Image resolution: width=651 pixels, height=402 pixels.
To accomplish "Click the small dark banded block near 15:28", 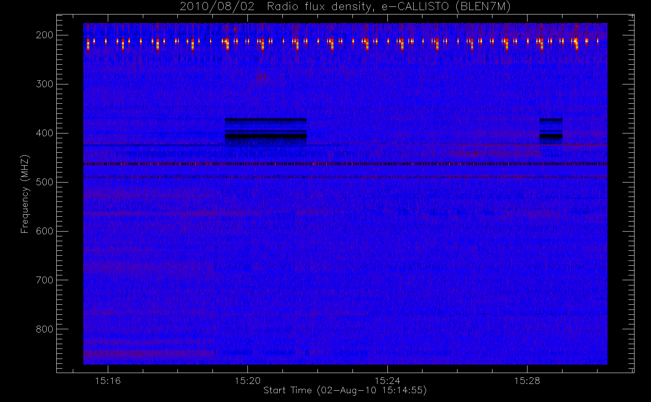I will click(551, 131).
